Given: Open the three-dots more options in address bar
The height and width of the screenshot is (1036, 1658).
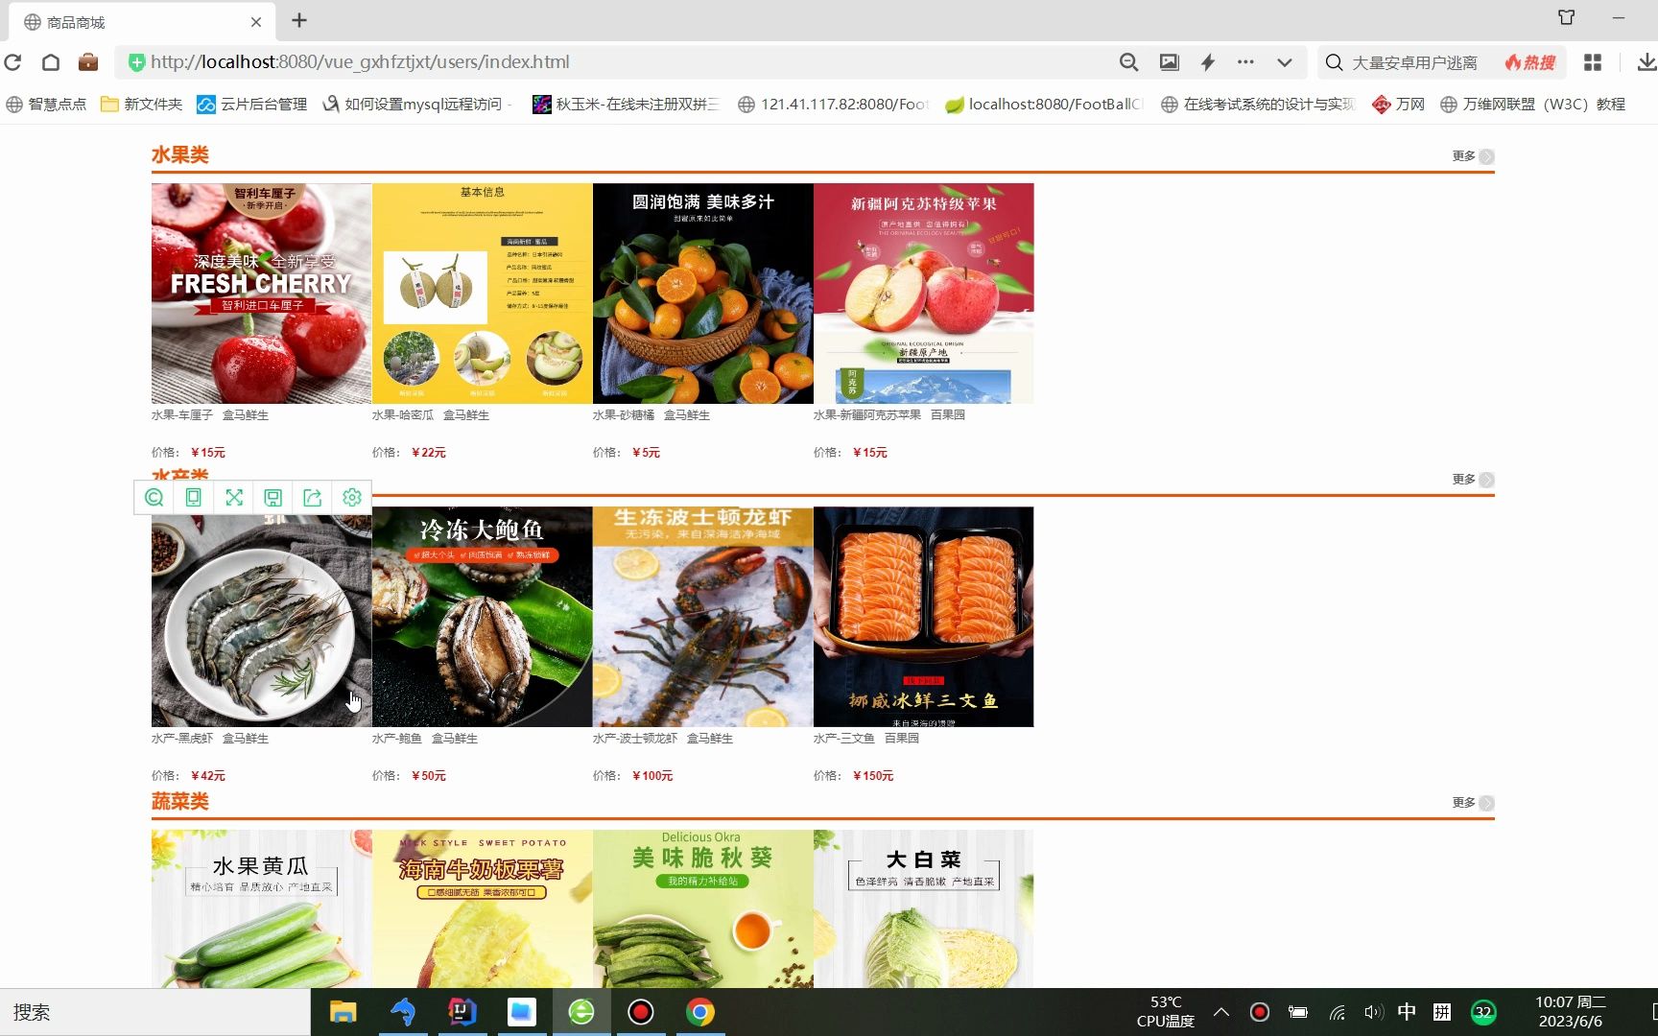Looking at the screenshot, I should (x=1245, y=62).
